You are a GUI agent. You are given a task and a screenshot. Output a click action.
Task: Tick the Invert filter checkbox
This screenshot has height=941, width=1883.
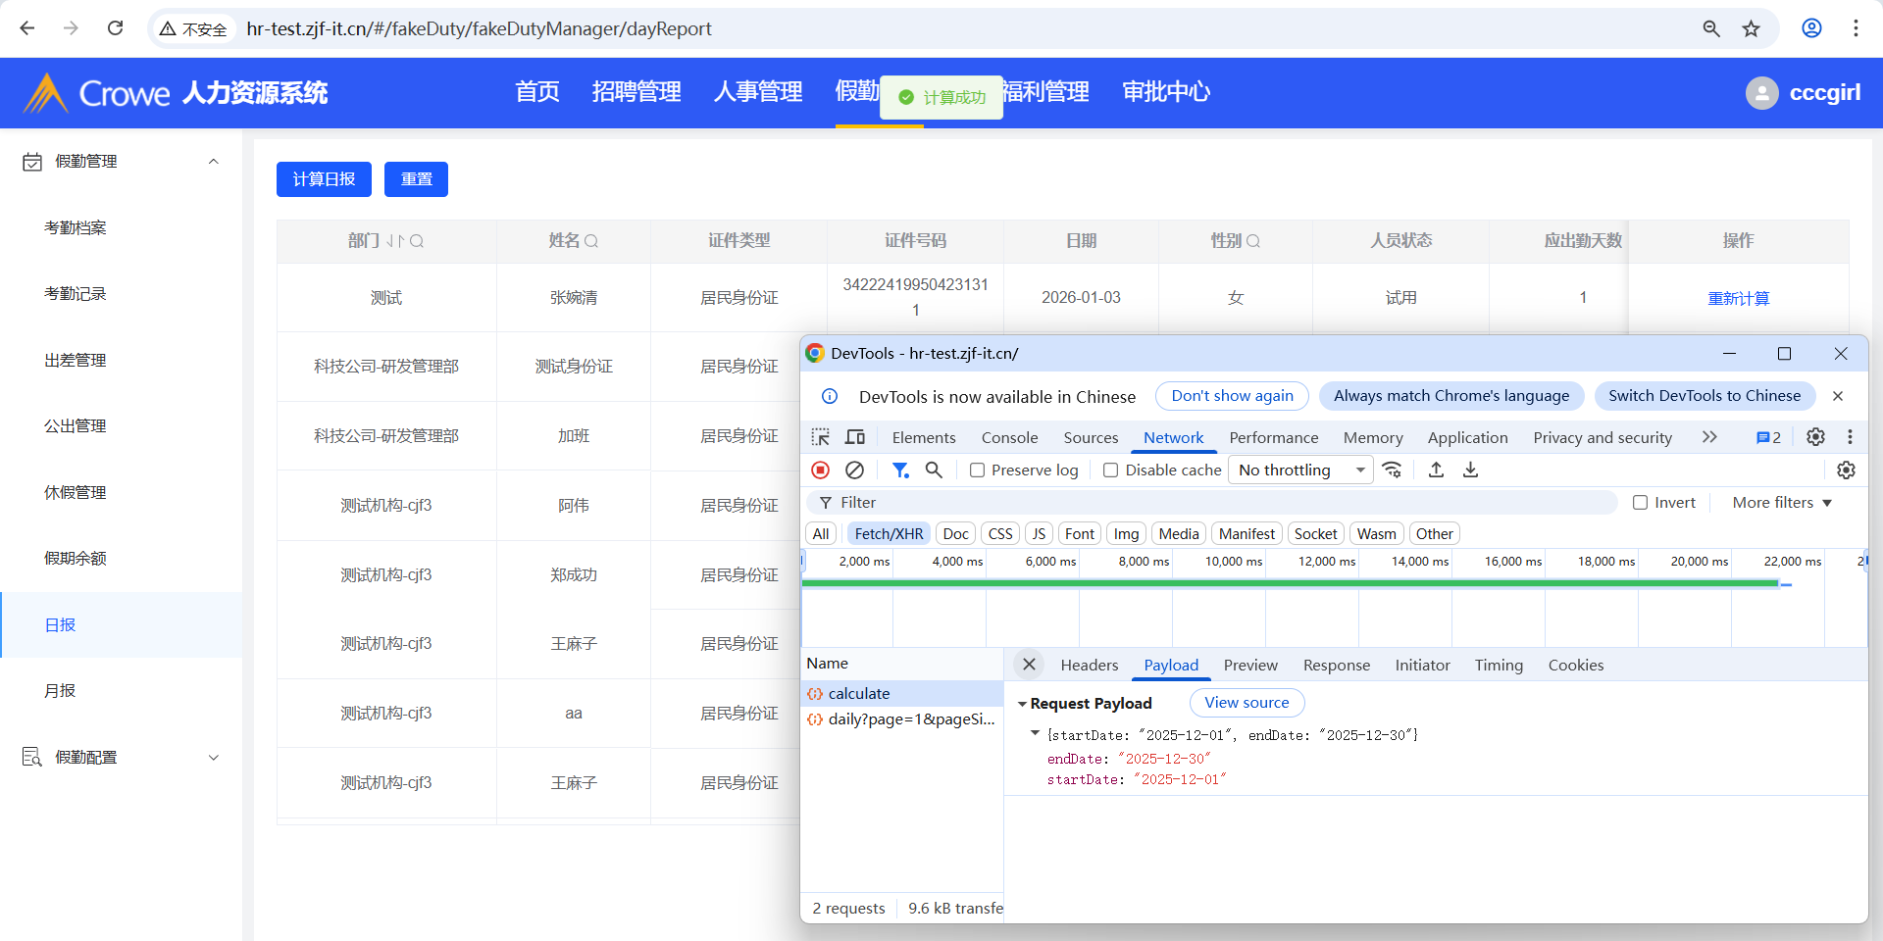click(x=1640, y=503)
